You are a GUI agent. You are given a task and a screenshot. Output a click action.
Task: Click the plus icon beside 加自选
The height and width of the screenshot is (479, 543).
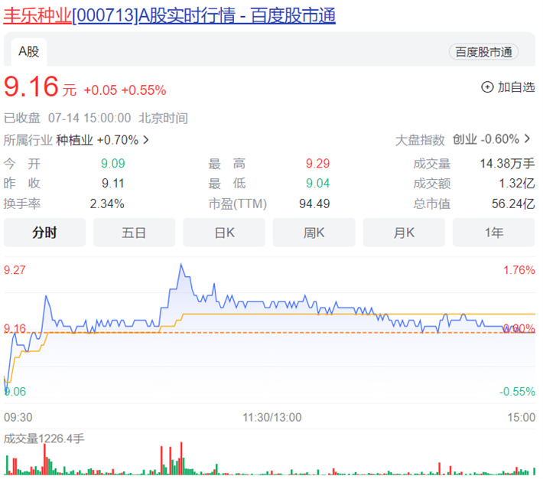(x=487, y=87)
